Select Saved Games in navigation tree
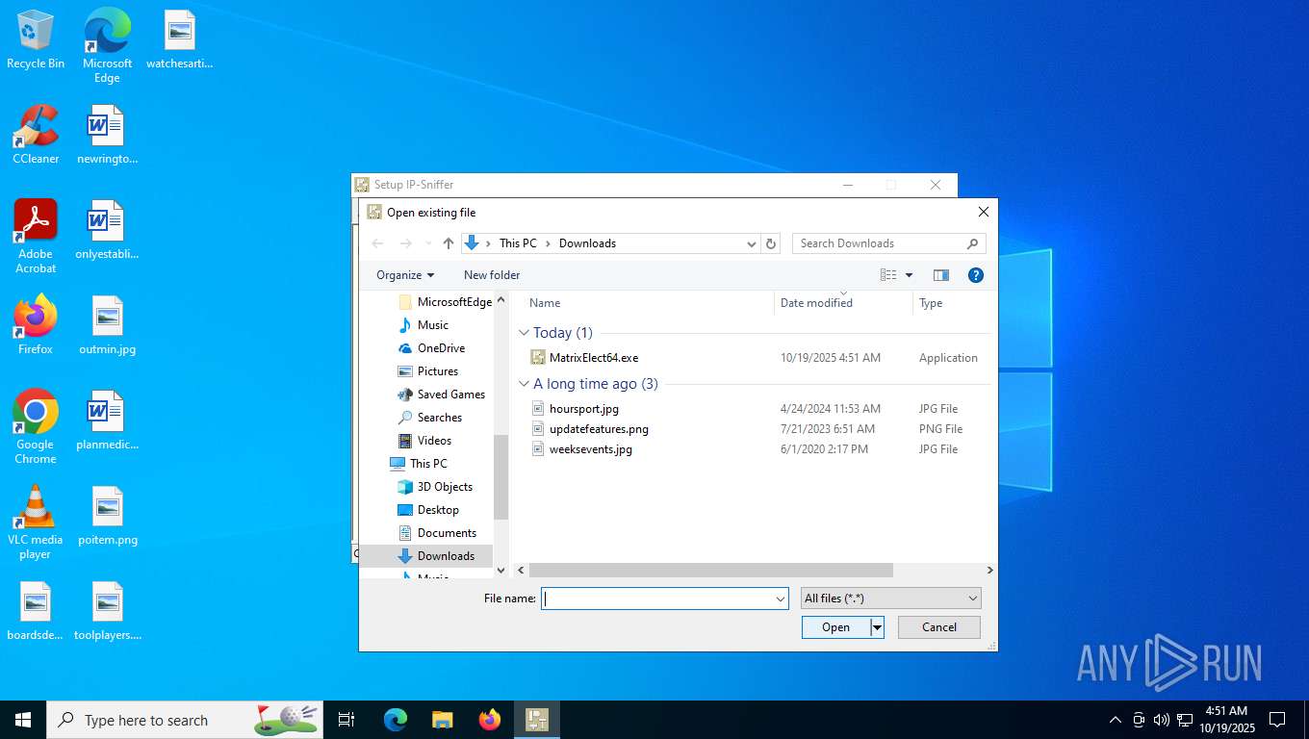Viewport: 1309px width, 739px height. [x=441, y=395]
